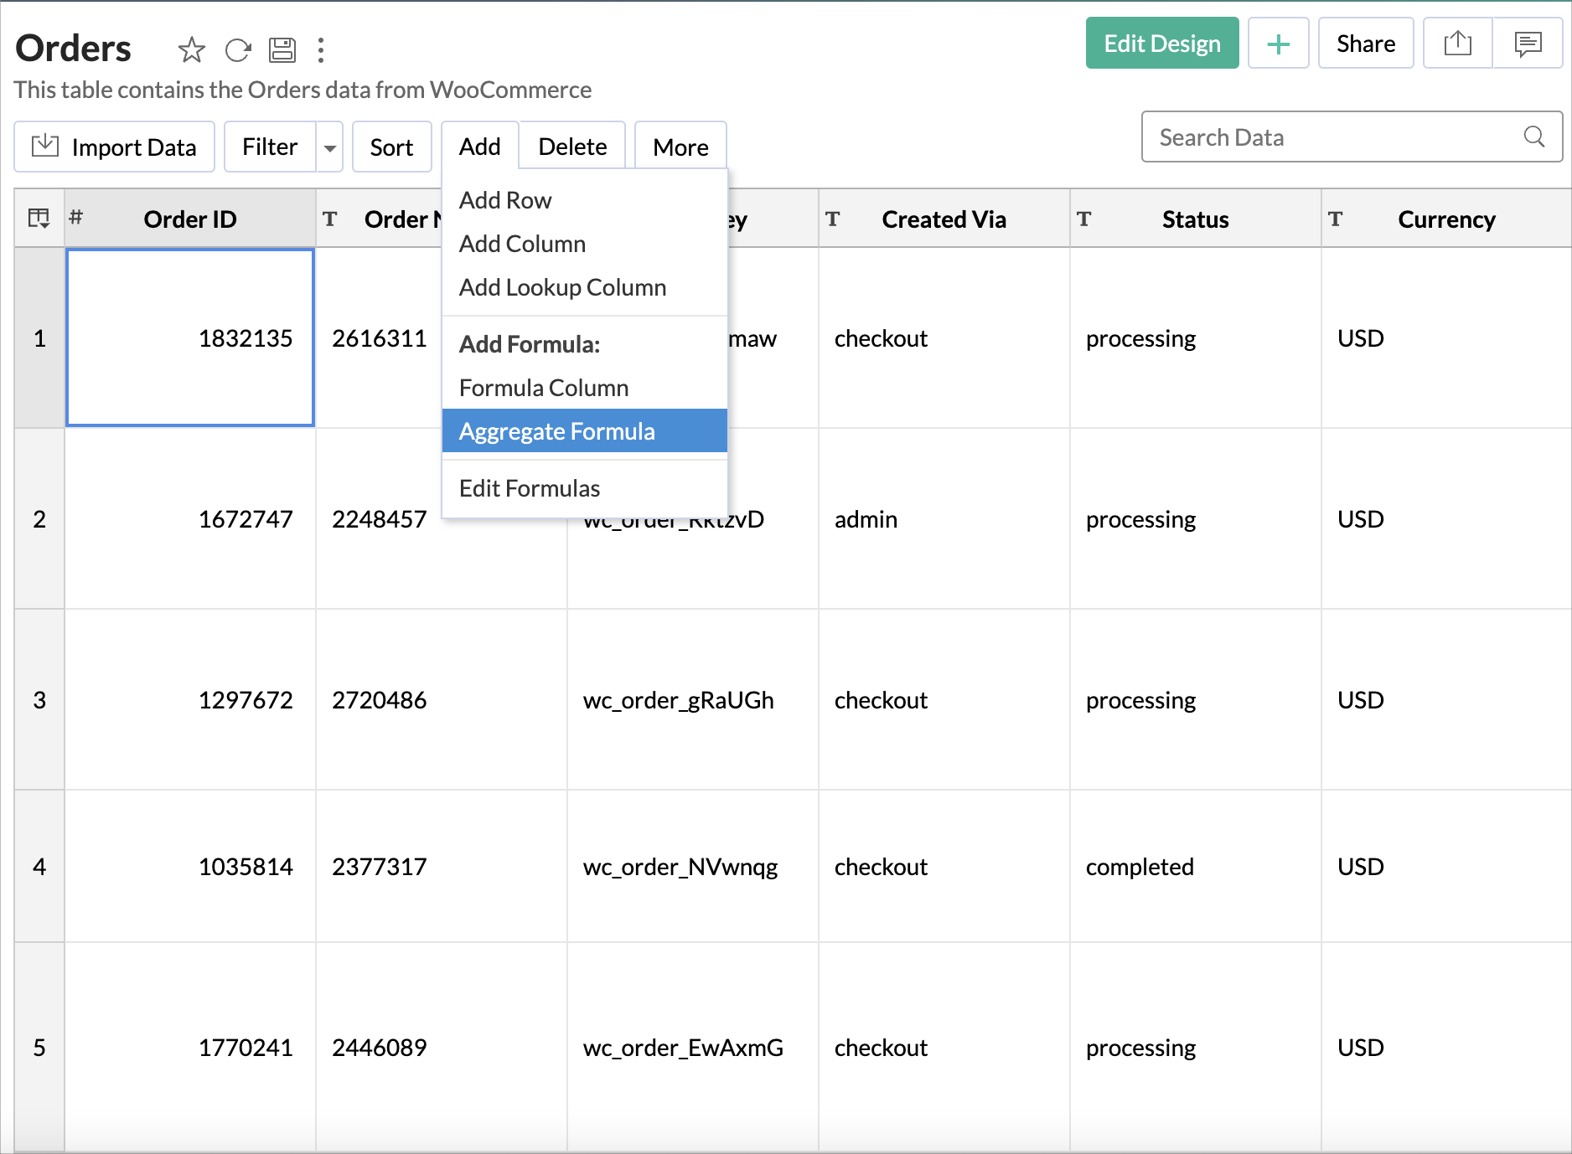
Task: Open the export icon near Share
Action: click(x=1456, y=43)
